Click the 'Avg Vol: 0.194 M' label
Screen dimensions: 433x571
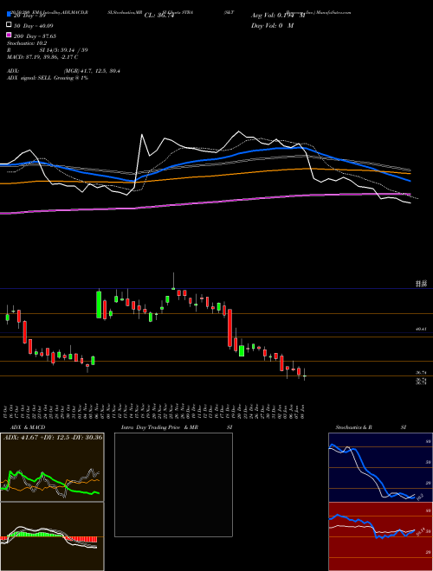278,16
